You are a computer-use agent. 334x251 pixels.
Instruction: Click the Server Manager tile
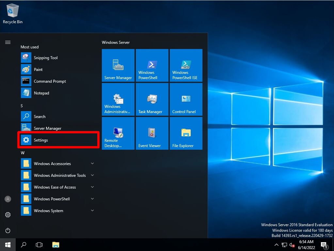pos(118,65)
